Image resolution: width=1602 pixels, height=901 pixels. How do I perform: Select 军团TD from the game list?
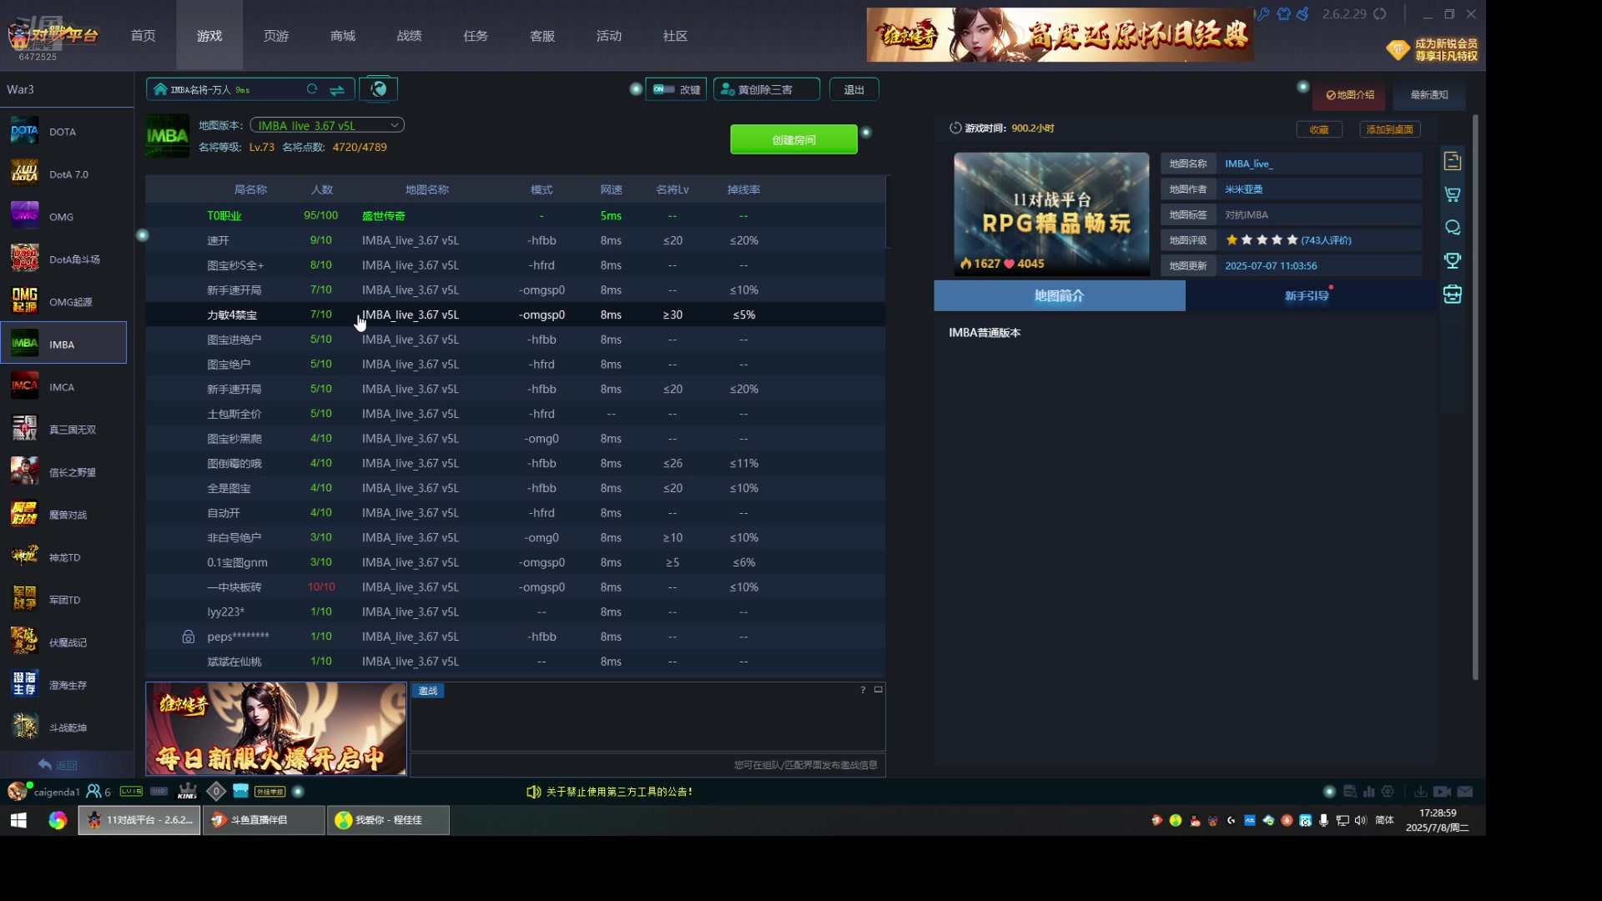click(63, 600)
